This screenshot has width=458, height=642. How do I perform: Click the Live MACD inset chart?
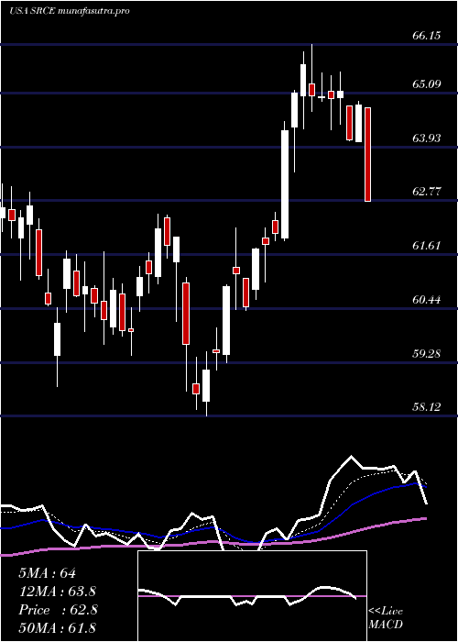(x=252, y=596)
